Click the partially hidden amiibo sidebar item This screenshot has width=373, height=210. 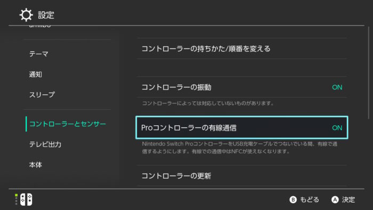coord(40,26)
